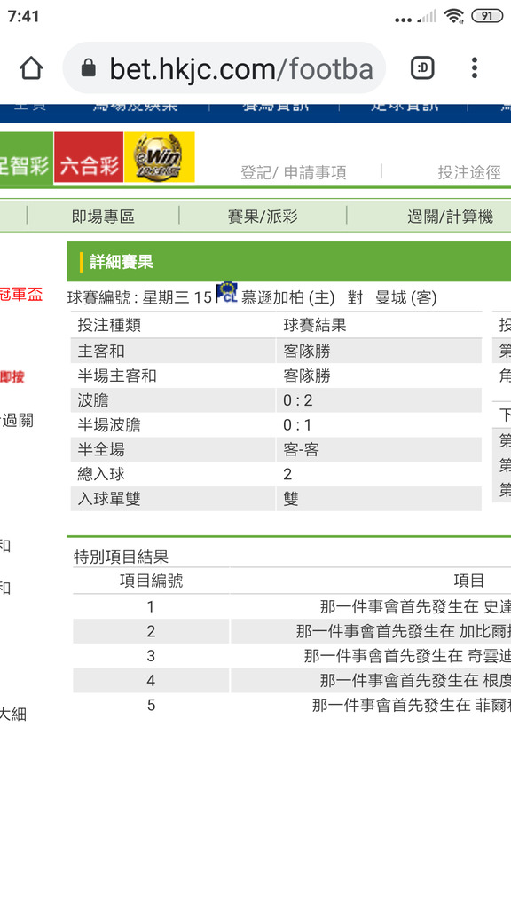
Task: Open the 過關/計算機 menu
Action: tap(450, 217)
